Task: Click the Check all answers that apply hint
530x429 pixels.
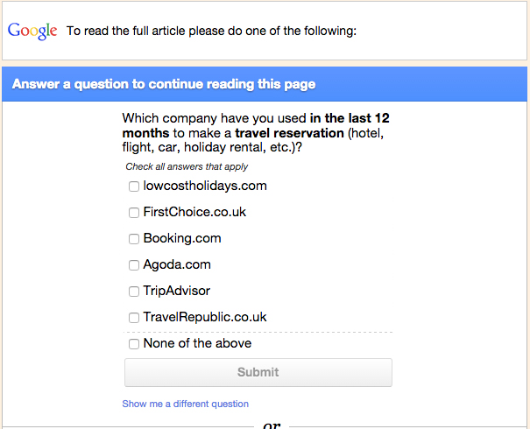Action: click(x=187, y=166)
